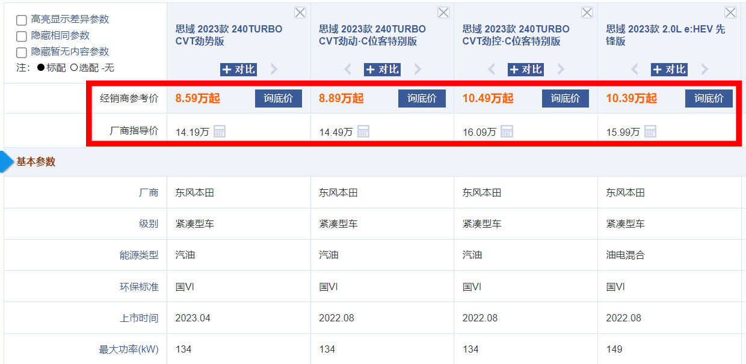Select the 2023.04 launch date cell
Viewport: 746px width, 364px height.
point(193,318)
